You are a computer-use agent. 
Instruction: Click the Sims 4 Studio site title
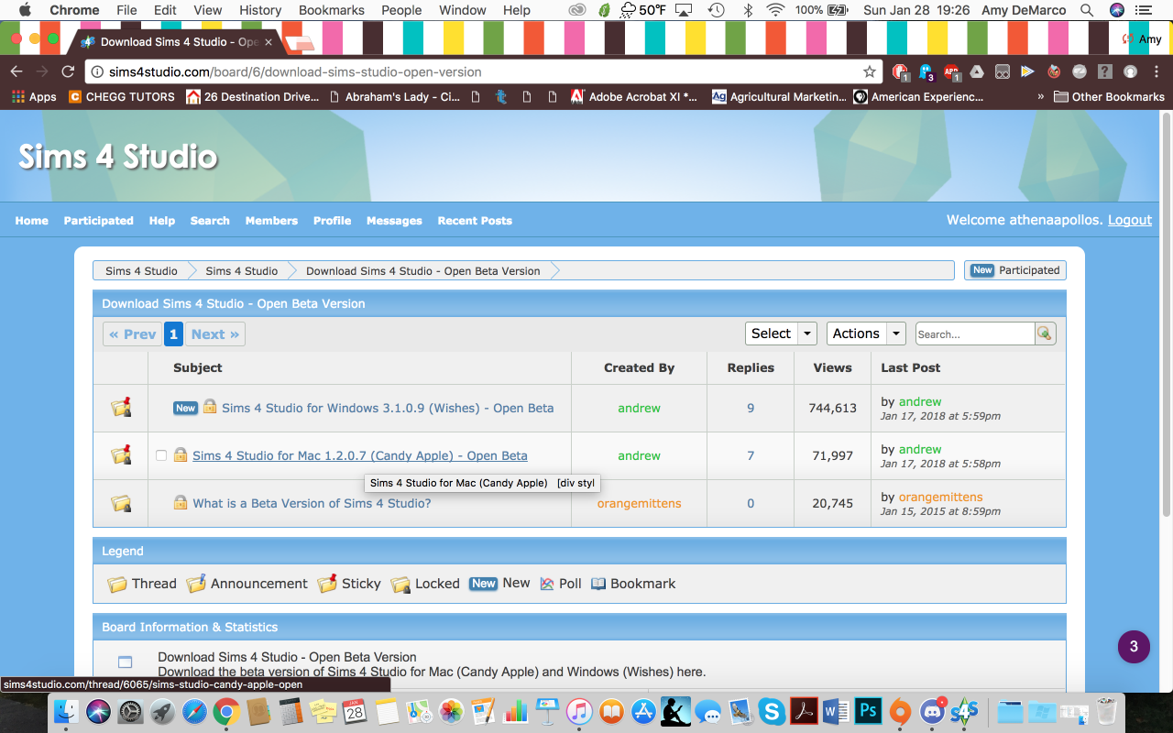[118, 157]
